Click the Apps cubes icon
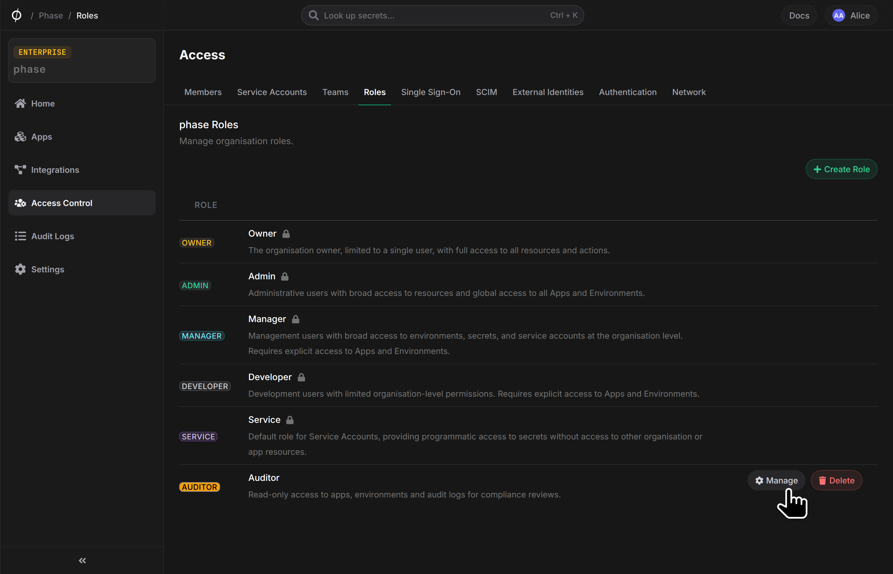This screenshot has width=893, height=574. [x=20, y=136]
